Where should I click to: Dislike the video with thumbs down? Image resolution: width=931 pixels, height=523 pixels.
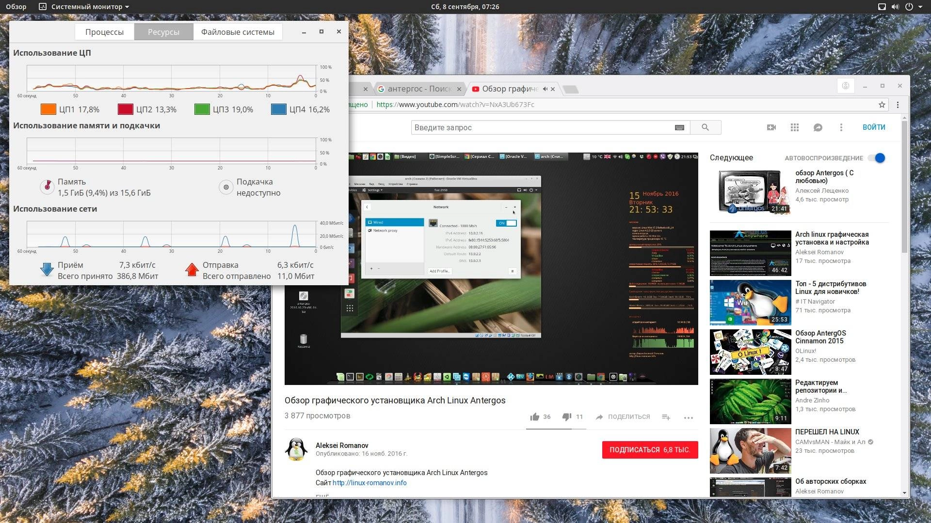click(x=567, y=417)
